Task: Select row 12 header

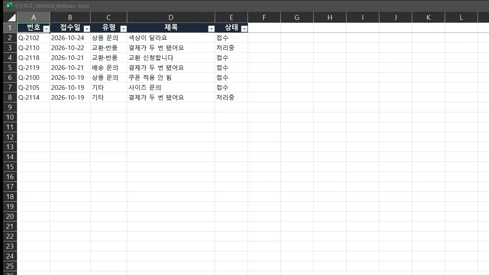Action: (x=10, y=137)
